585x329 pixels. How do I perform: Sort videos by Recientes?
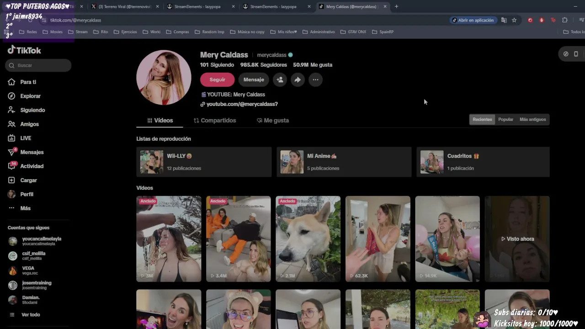pyautogui.click(x=482, y=119)
